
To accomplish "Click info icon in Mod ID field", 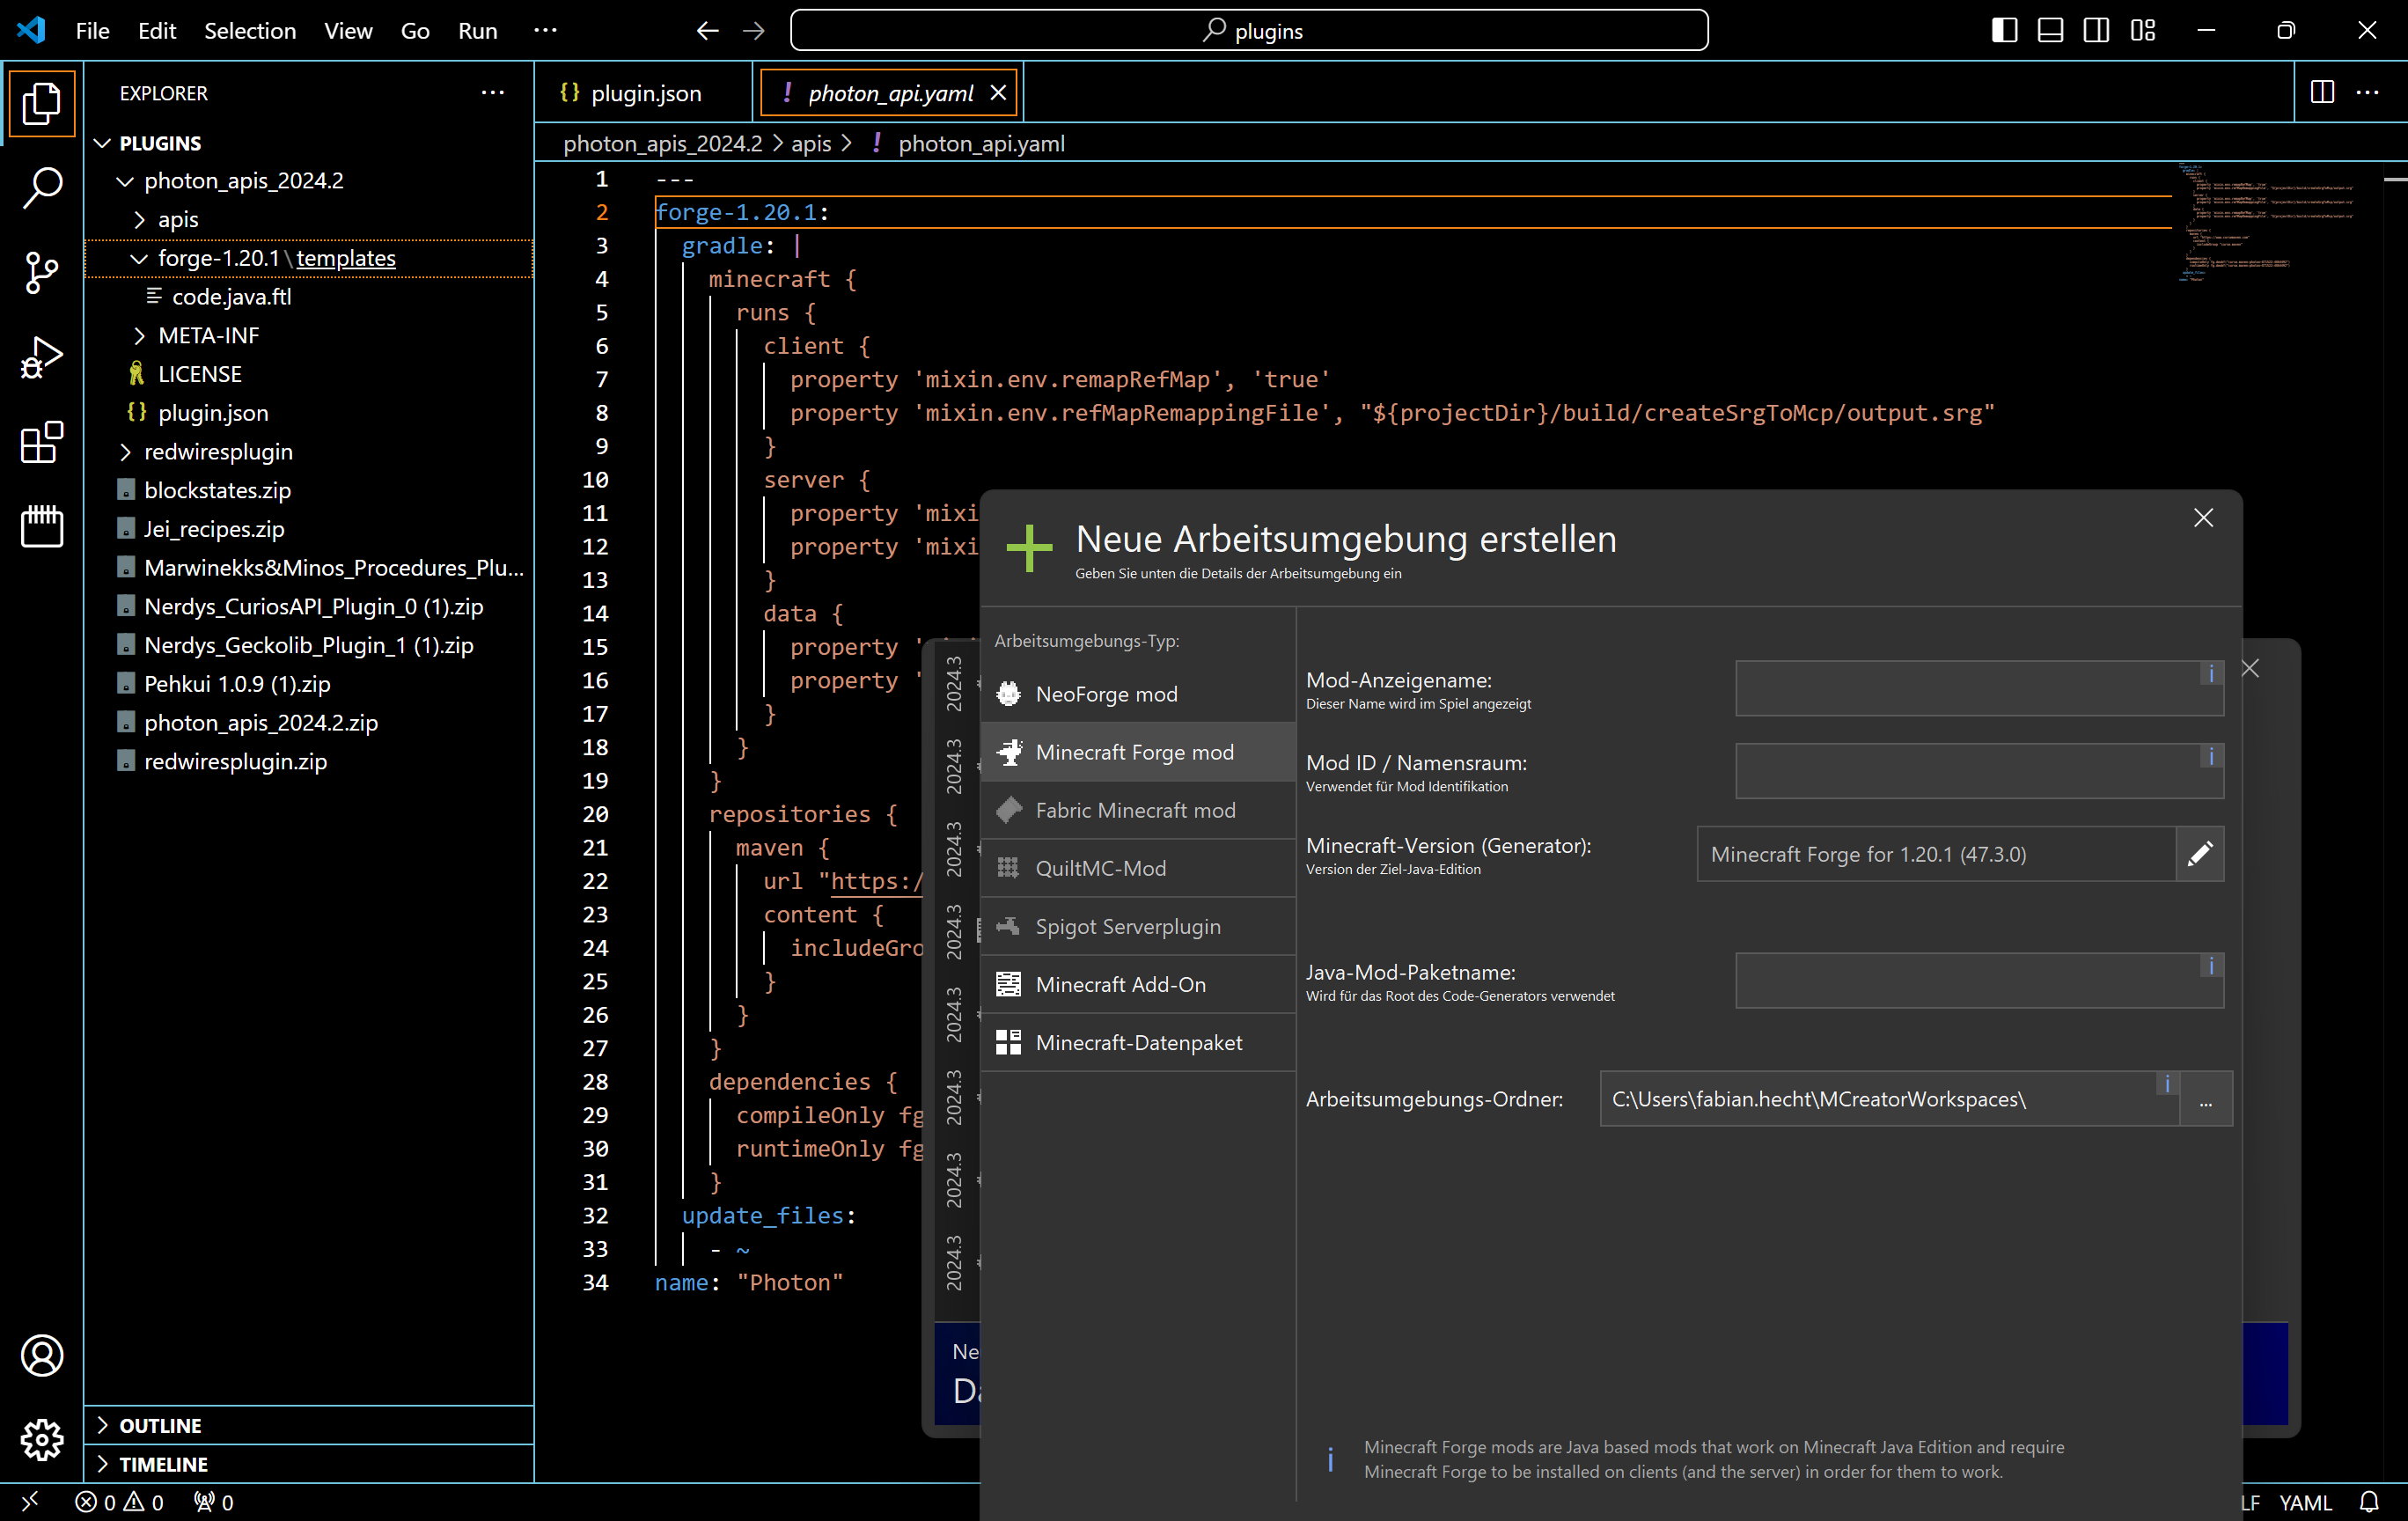I will click(2211, 756).
